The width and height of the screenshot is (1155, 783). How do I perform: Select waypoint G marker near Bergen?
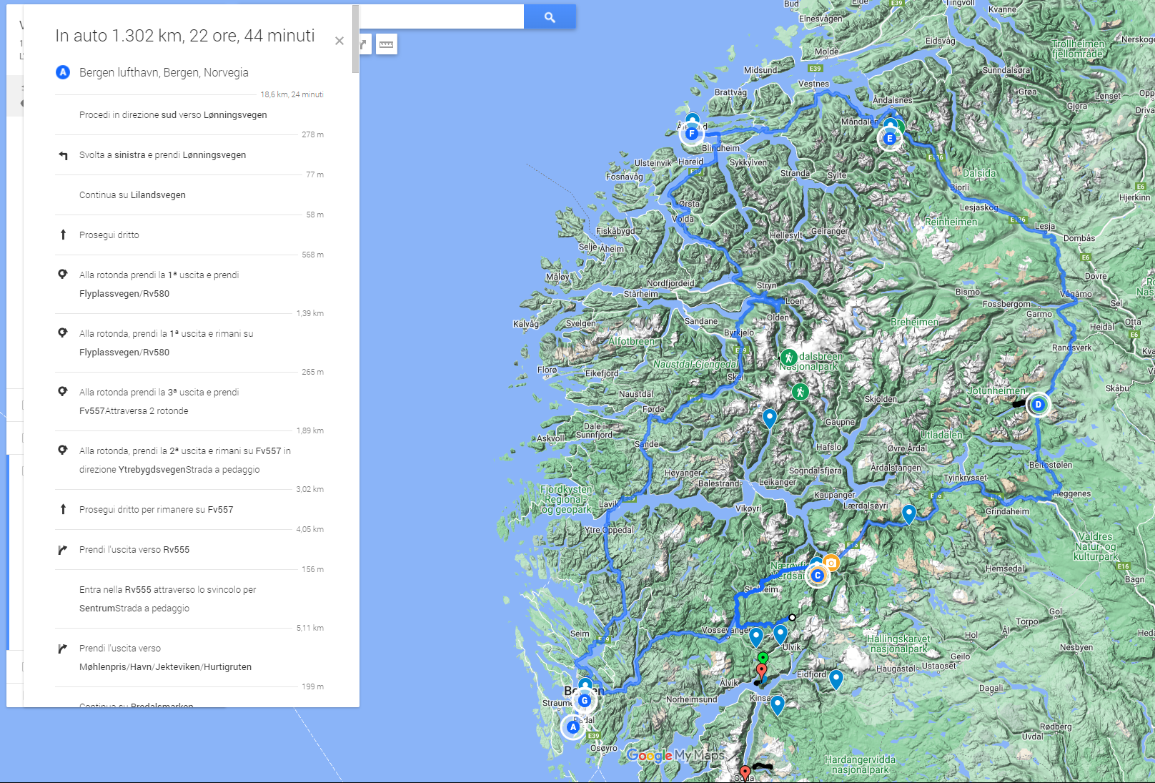pos(585,701)
